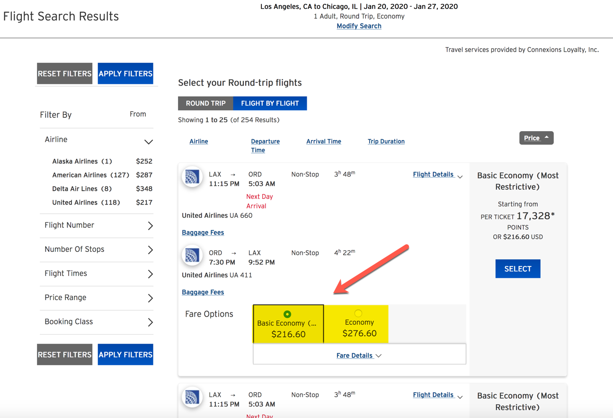Open the Modify Search link
The height and width of the screenshot is (418, 613).
coord(359,26)
